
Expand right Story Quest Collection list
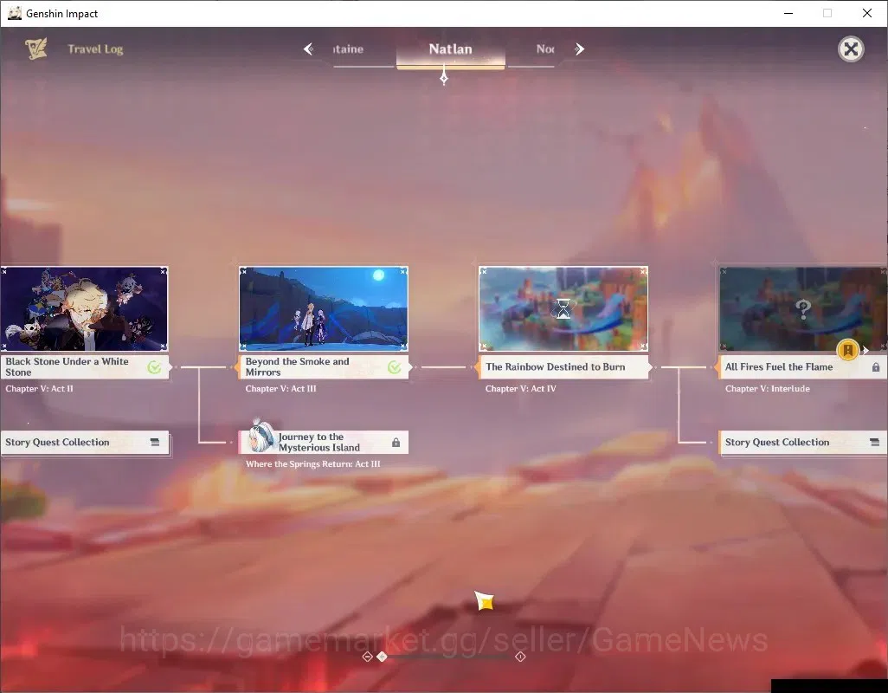(x=803, y=442)
